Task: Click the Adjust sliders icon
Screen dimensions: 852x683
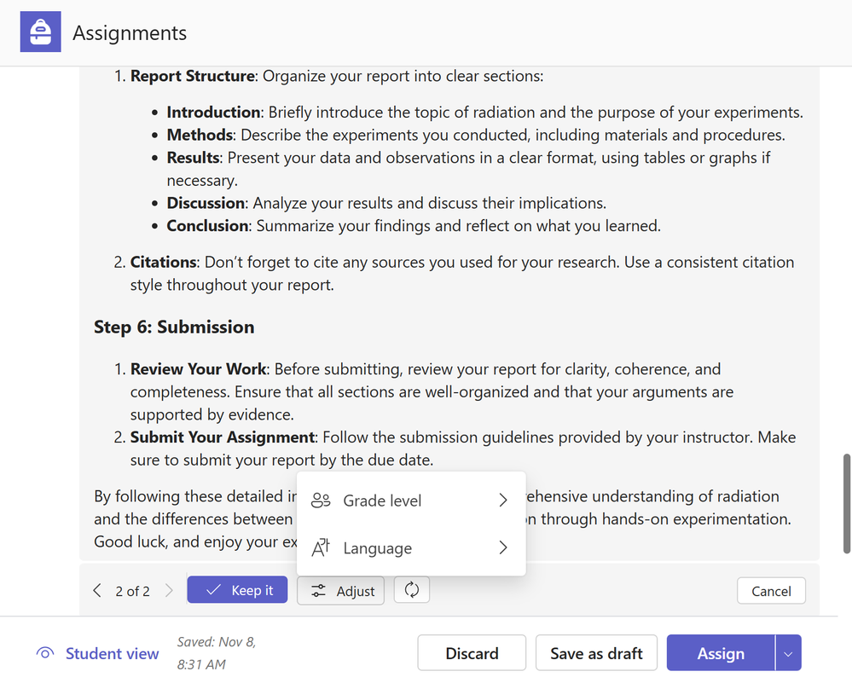Action: coord(318,591)
